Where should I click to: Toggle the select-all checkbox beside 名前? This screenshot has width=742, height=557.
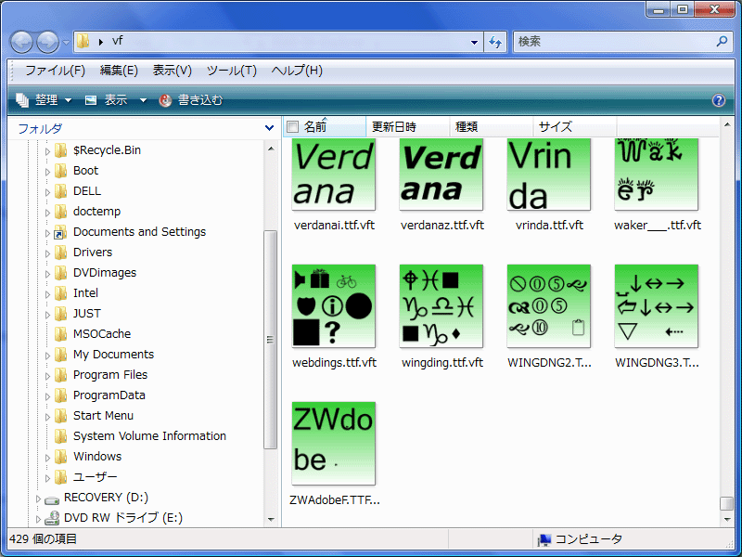[x=293, y=126]
